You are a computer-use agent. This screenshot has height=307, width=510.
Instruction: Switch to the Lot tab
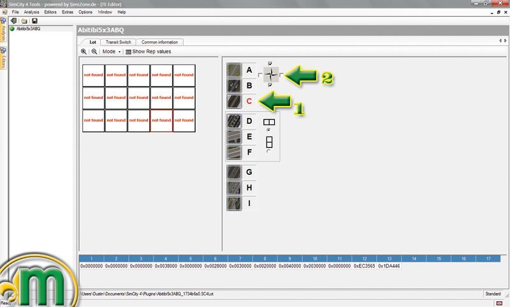92,42
